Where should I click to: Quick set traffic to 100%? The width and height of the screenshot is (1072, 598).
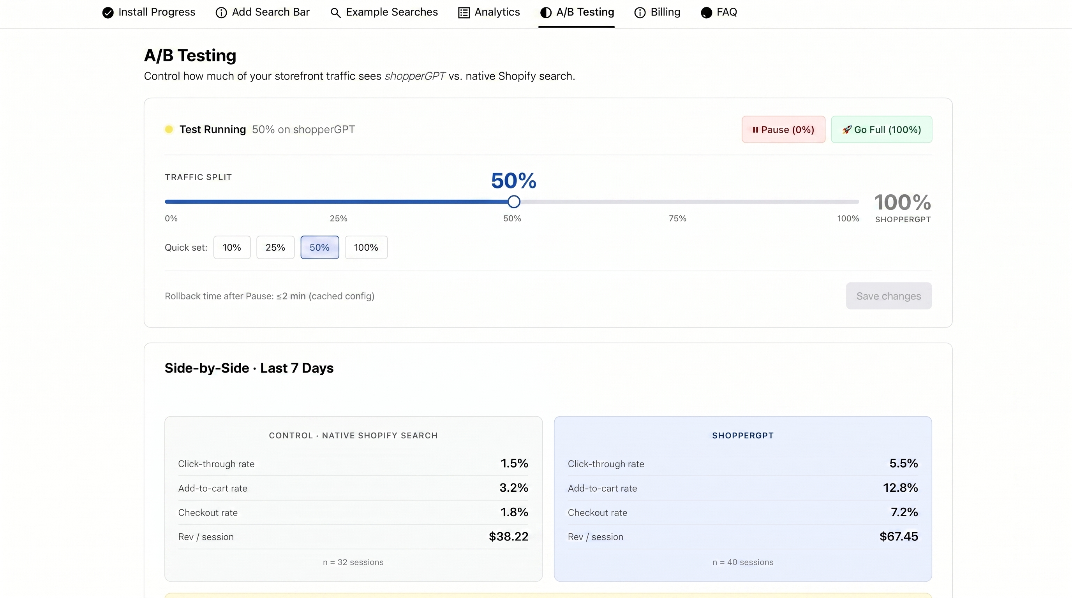coord(366,248)
